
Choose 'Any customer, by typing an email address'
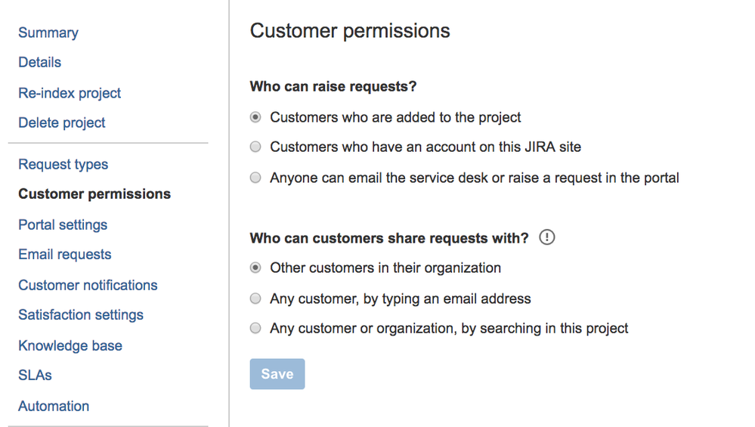[x=256, y=299]
